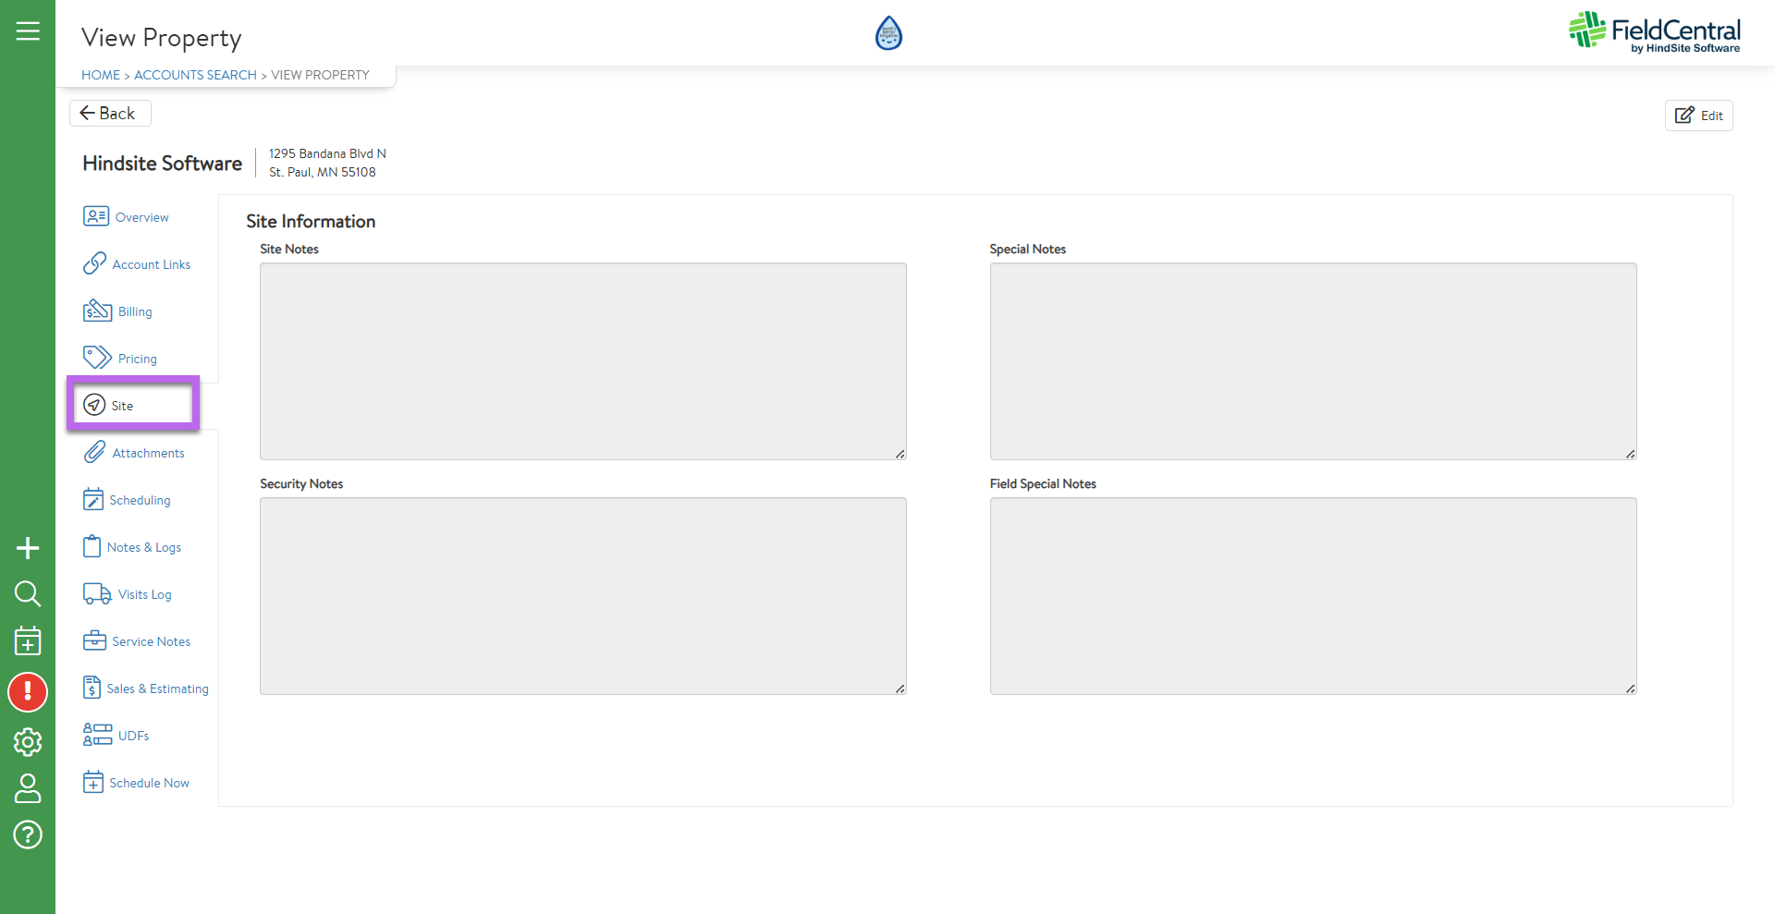The height and width of the screenshot is (914, 1775).
Task: Open the magnifier search icon
Action: [28, 593]
